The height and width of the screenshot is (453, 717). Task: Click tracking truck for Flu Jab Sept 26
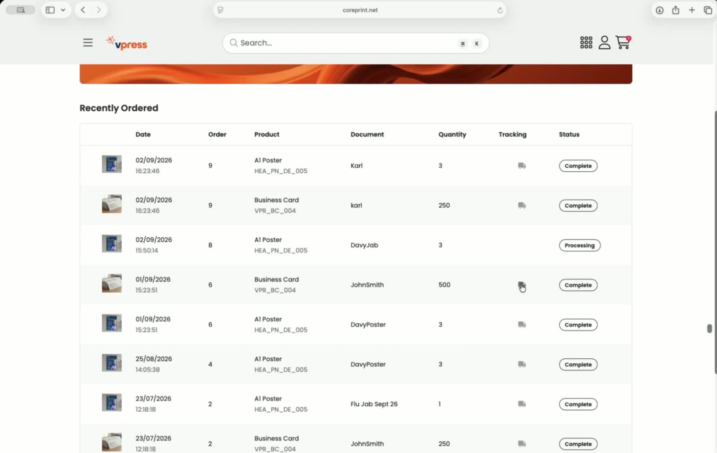coord(522,404)
